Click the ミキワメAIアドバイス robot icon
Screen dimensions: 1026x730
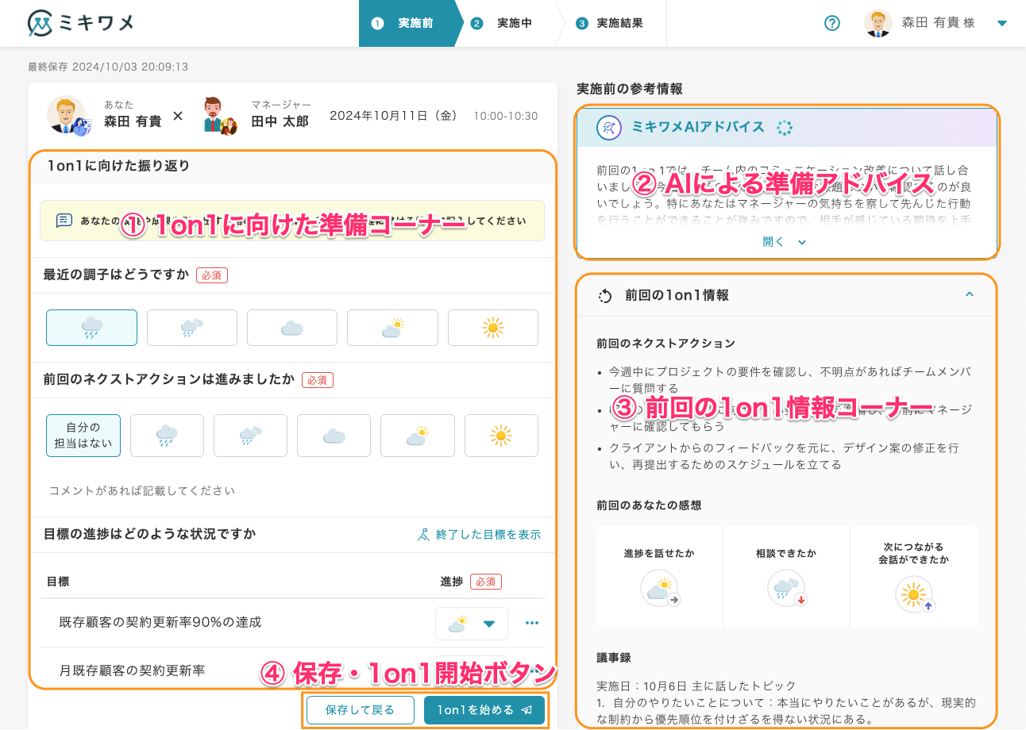tap(608, 127)
